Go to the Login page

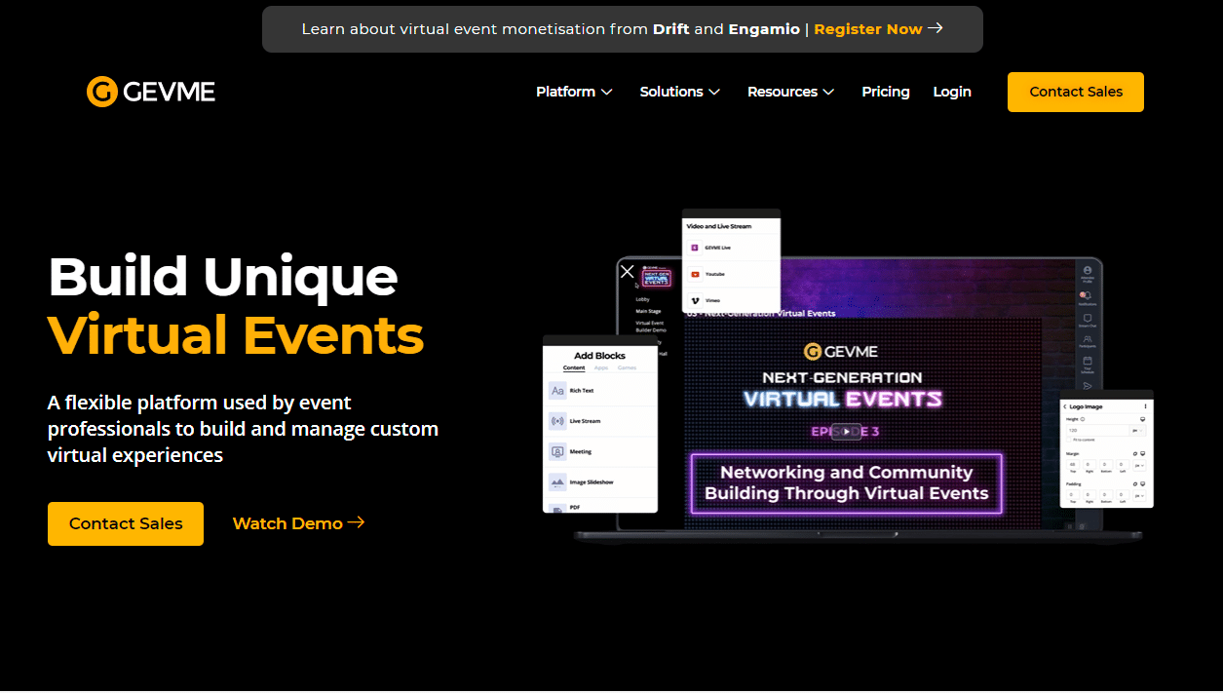[x=951, y=92]
